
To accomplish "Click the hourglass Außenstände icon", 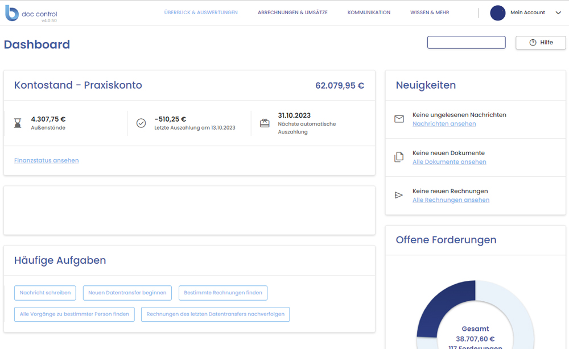I will pos(18,123).
